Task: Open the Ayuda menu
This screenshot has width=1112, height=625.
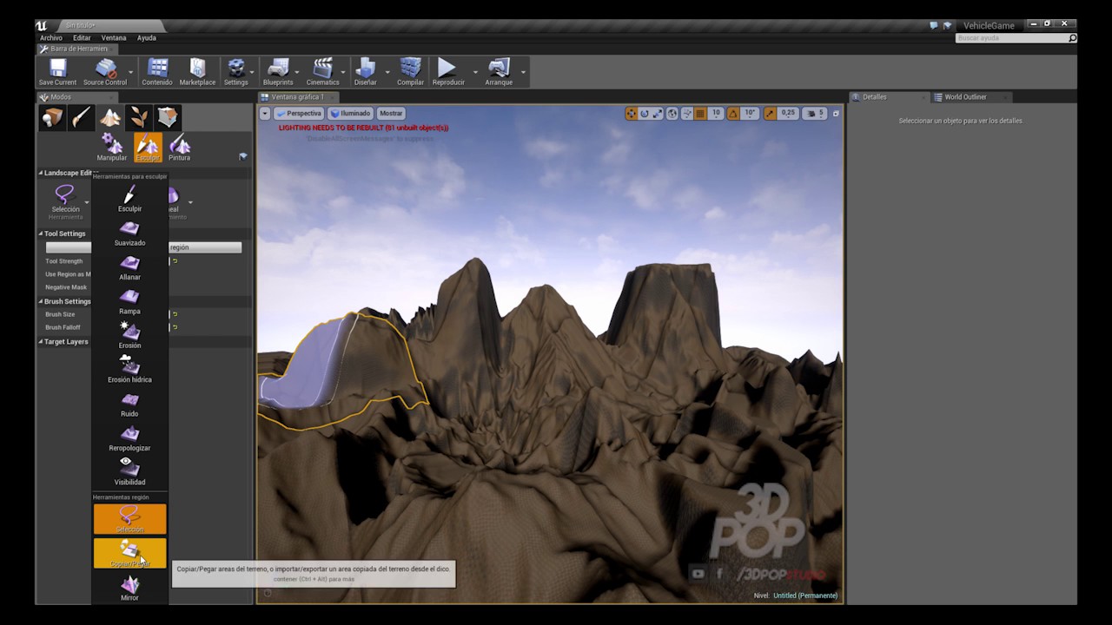Action: tap(147, 38)
